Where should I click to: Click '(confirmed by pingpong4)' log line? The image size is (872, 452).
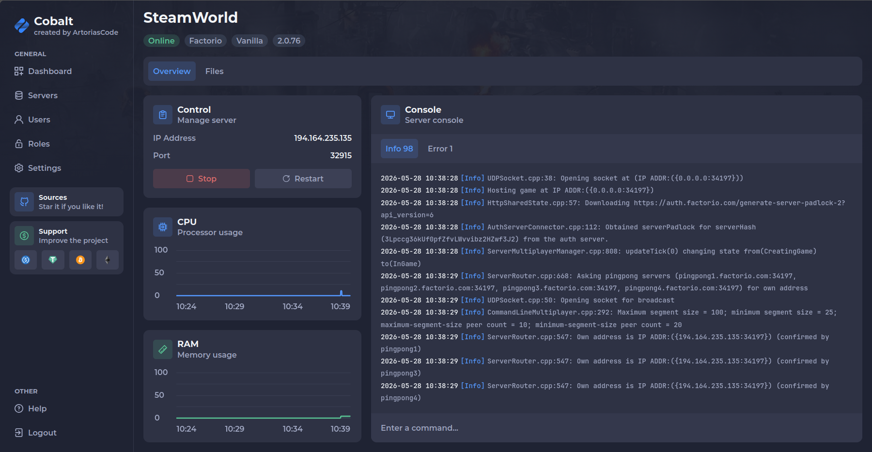click(605, 392)
